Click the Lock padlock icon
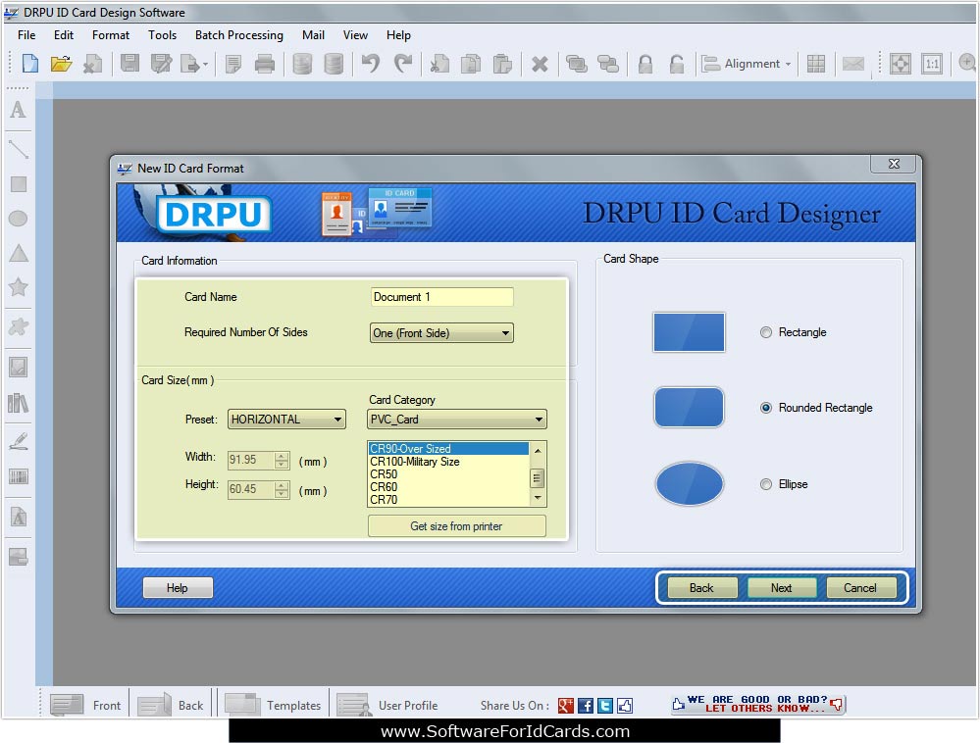The height and width of the screenshot is (743, 980). (x=645, y=64)
